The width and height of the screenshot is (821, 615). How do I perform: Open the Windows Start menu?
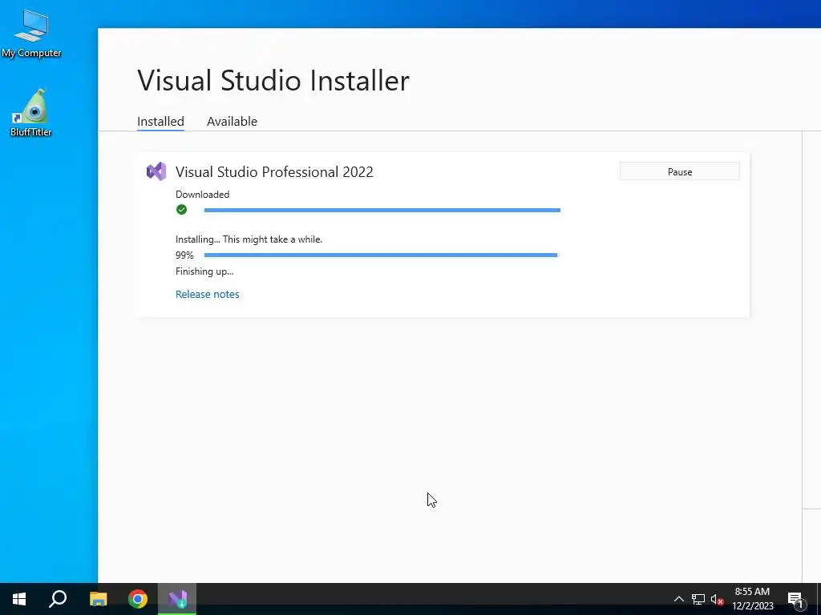19,599
